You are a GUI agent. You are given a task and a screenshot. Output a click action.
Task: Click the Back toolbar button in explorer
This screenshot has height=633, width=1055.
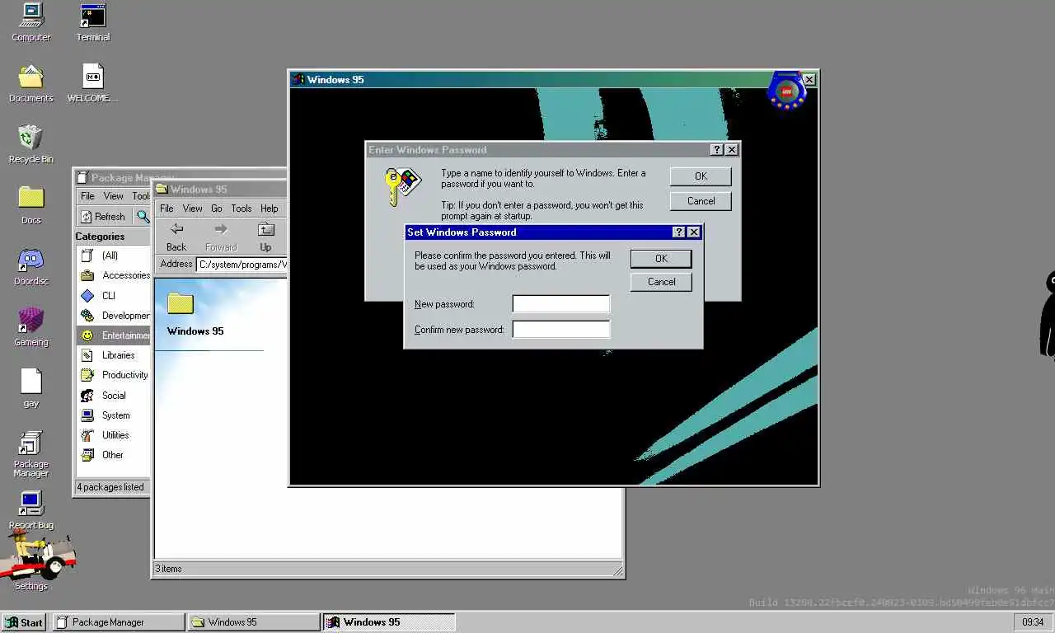coord(176,237)
